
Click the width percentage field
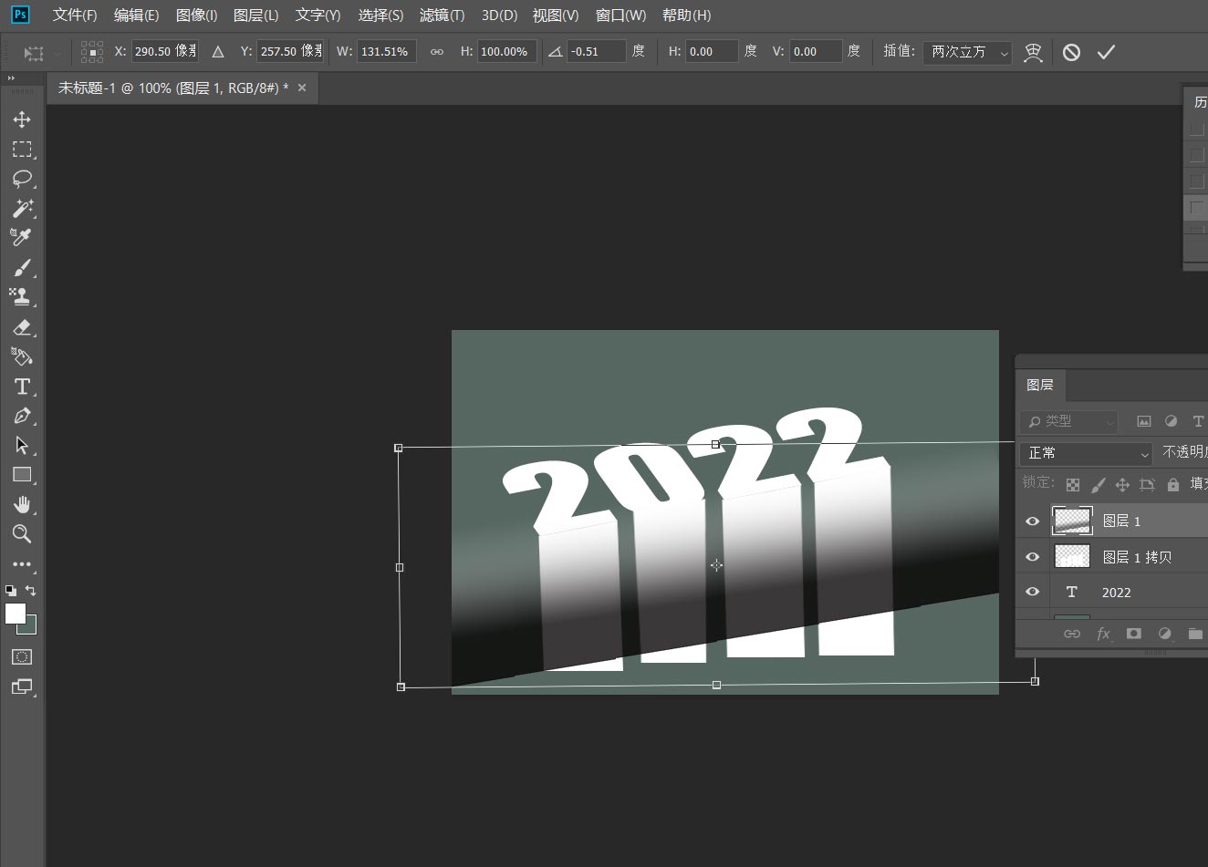point(387,52)
